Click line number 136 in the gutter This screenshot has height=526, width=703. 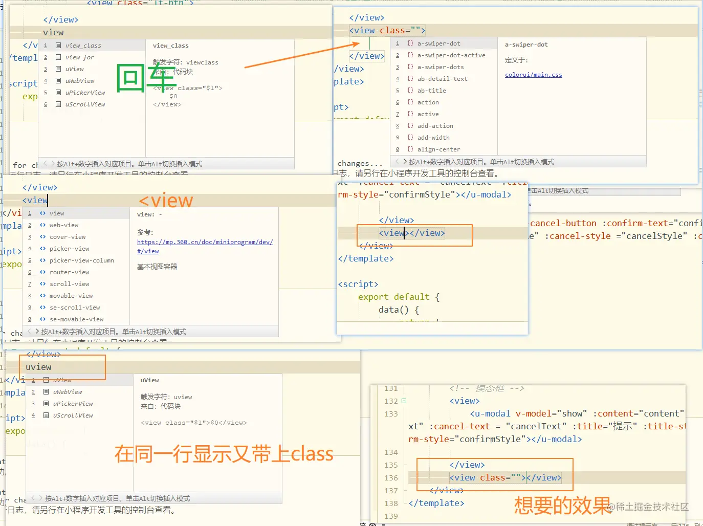tap(391, 478)
